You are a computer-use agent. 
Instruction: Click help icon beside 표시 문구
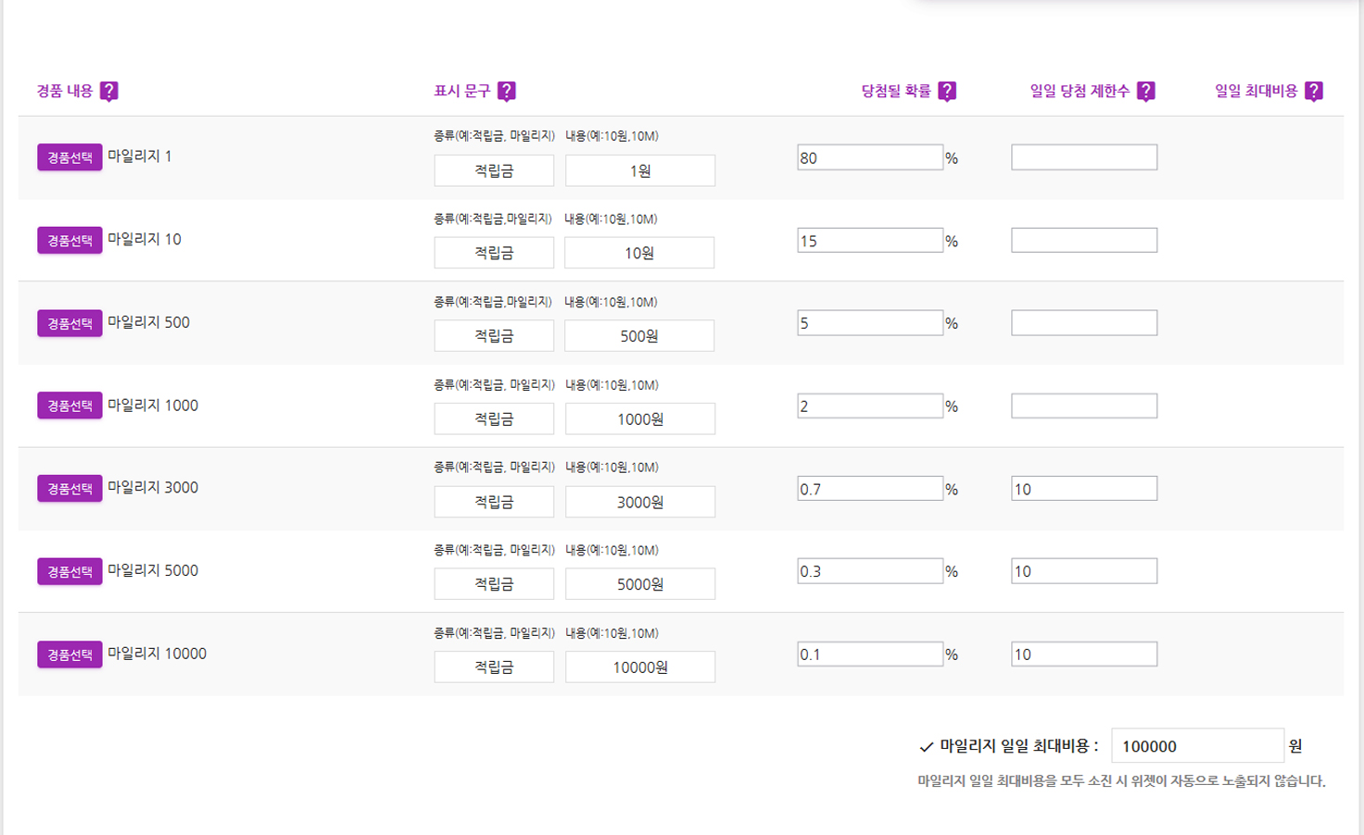[506, 91]
